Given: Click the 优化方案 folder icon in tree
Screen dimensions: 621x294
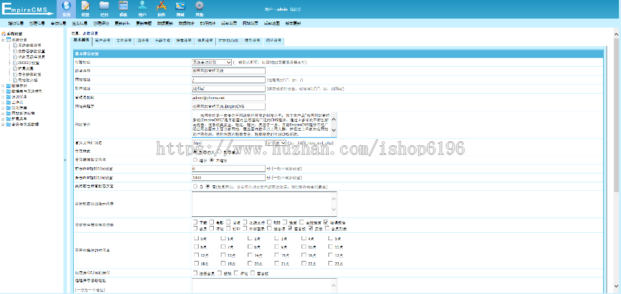Looking at the screenshot, I should click(x=8, y=108).
